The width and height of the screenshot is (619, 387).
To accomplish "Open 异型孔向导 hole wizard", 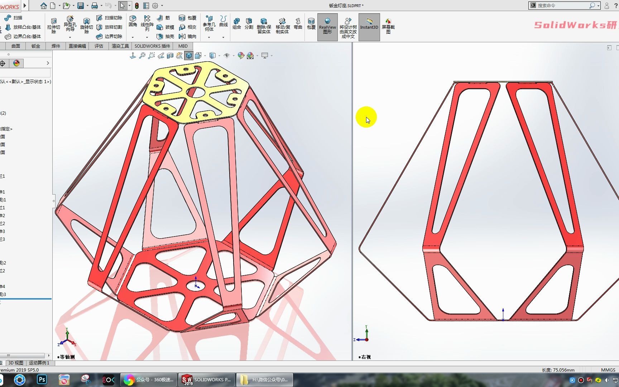I will point(70,24).
